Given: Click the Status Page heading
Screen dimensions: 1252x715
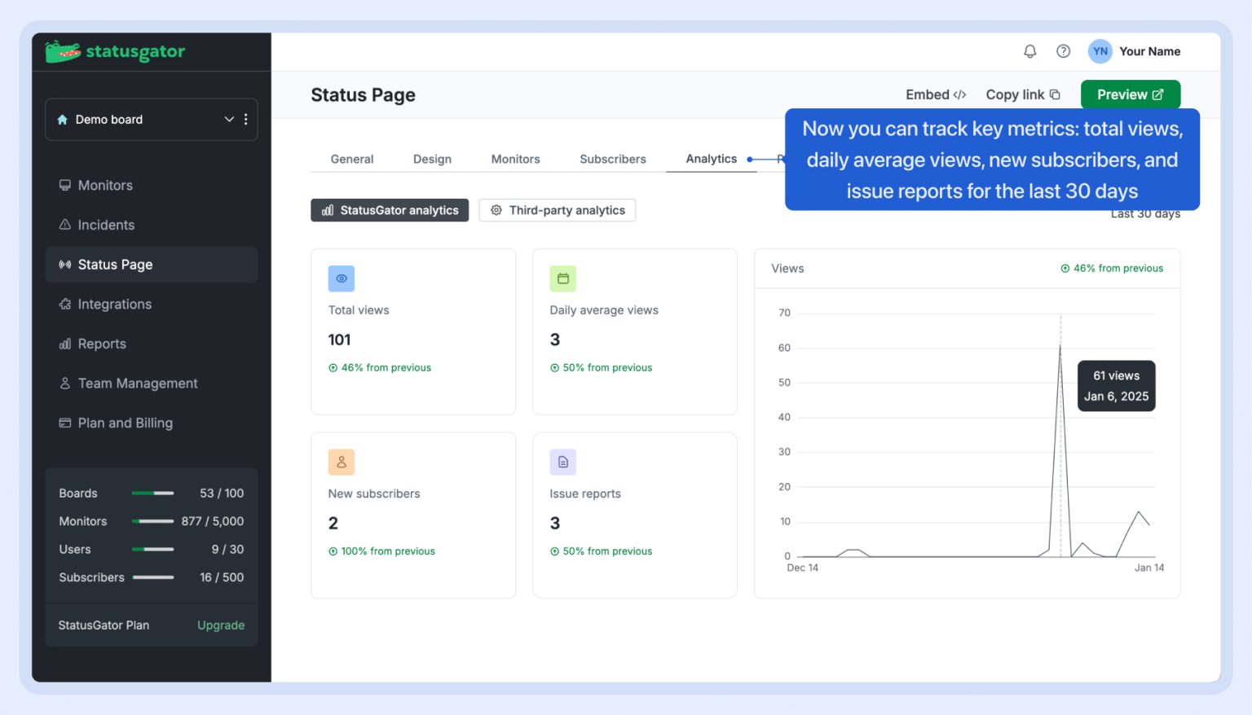Looking at the screenshot, I should 363,95.
